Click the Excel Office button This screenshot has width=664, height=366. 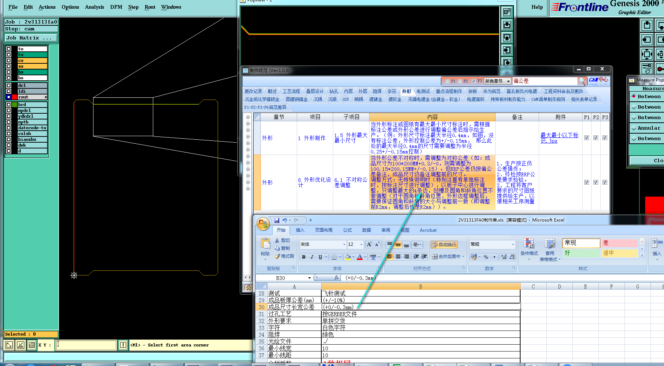click(x=263, y=224)
